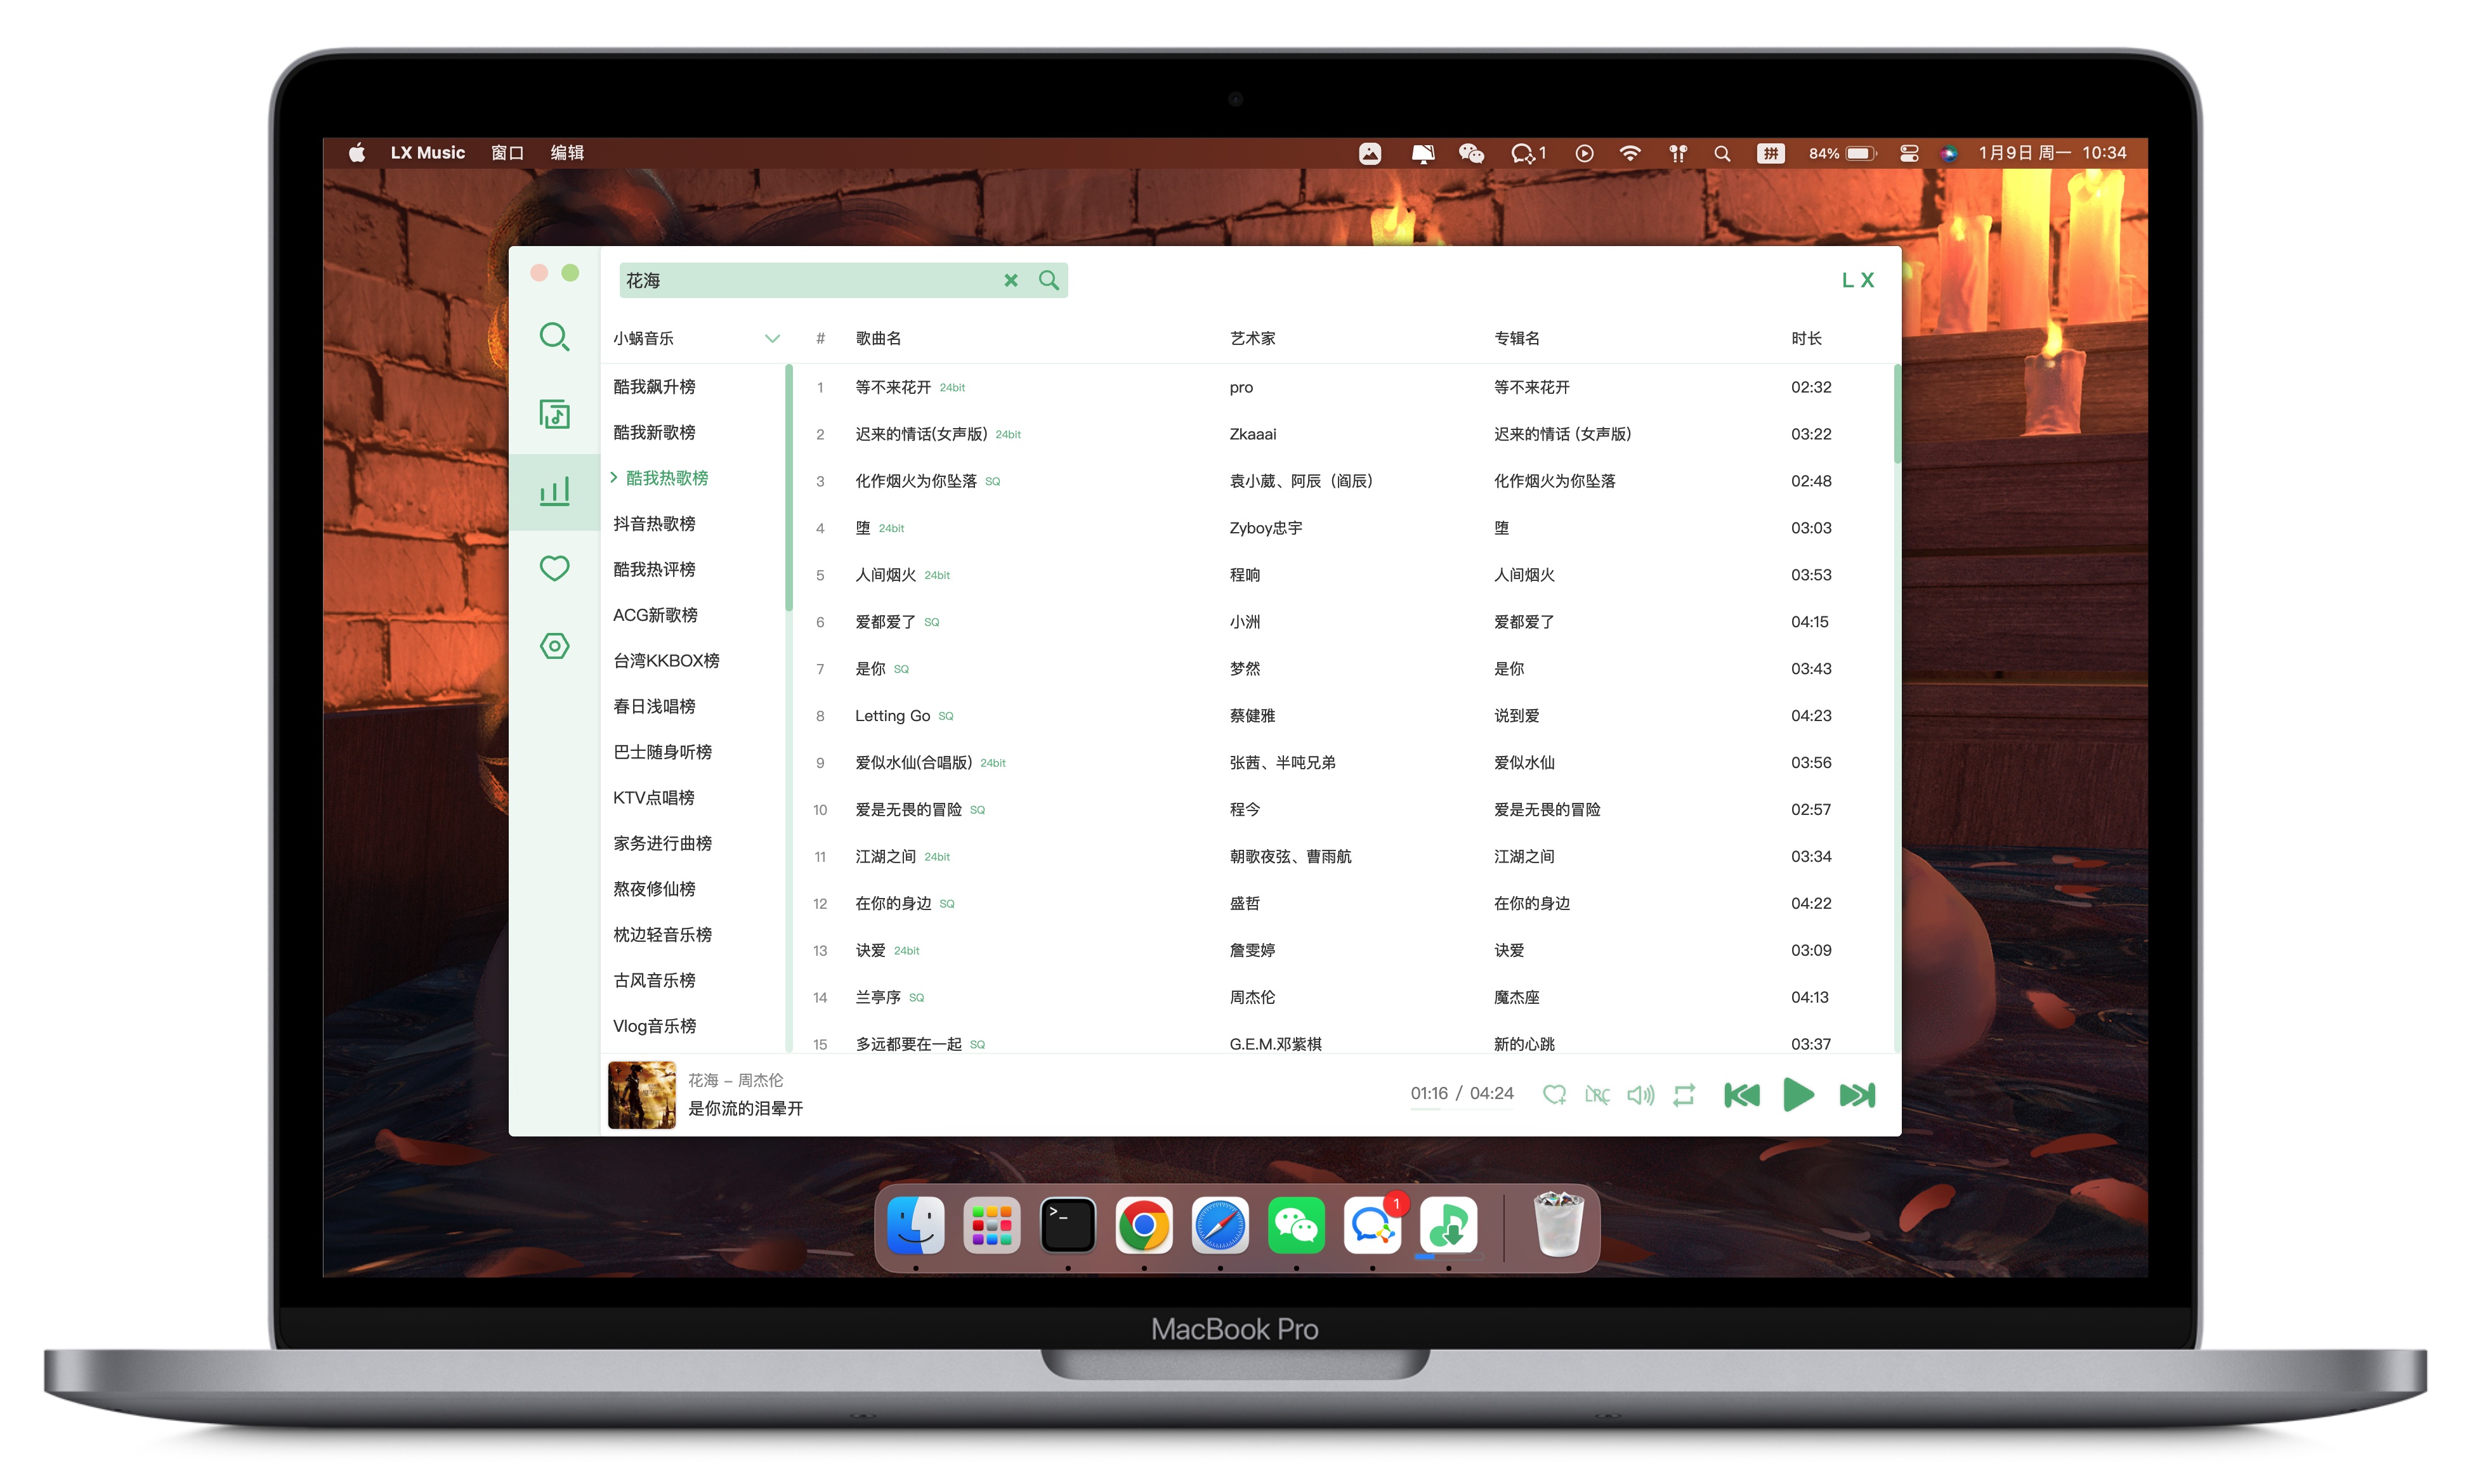This screenshot has height=1484, width=2474.
Task: Open the 窗口 menu
Action: [x=507, y=152]
